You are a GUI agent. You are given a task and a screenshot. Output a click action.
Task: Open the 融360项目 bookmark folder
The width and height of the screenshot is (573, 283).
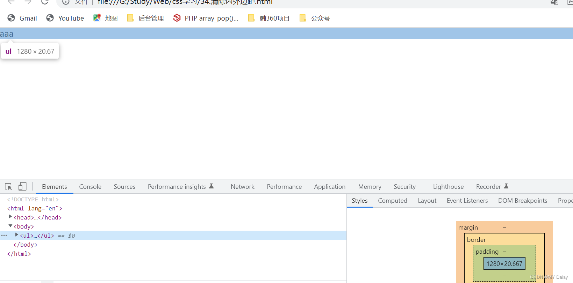268,18
